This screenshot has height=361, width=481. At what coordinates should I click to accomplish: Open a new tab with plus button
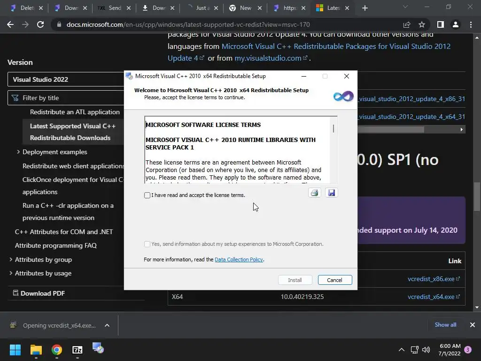(x=365, y=8)
